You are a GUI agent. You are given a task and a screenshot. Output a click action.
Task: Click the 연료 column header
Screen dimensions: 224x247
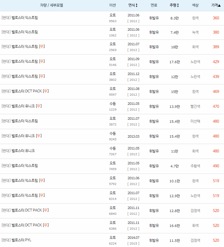click(x=154, y=5)
